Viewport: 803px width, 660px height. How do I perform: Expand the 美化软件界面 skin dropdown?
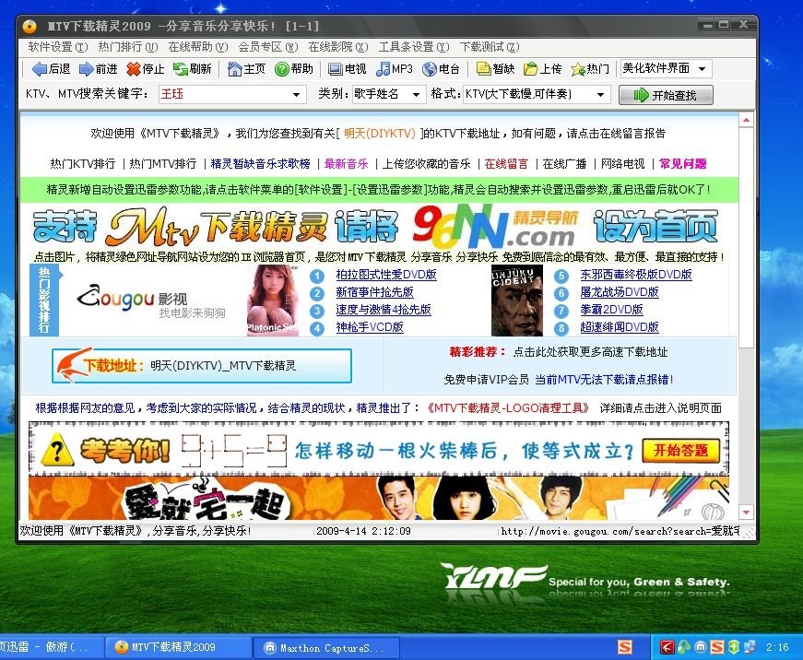pos(703,67)
